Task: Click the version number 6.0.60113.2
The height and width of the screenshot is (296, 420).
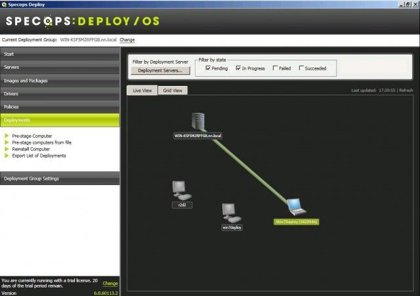Action: (x=106, y=293)
